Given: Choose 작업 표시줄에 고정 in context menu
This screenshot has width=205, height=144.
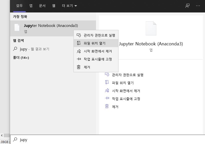Looking at the screenshot, I should (96, 59).
